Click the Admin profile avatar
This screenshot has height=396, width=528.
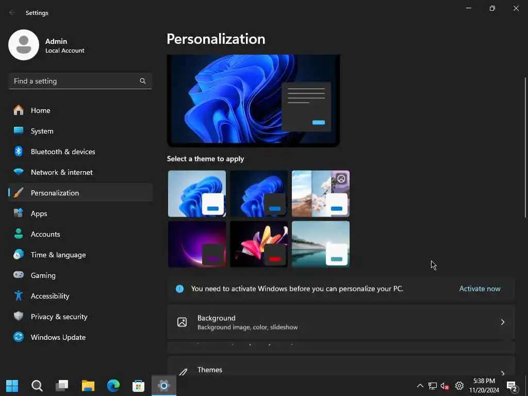click(x=24, y=45)
